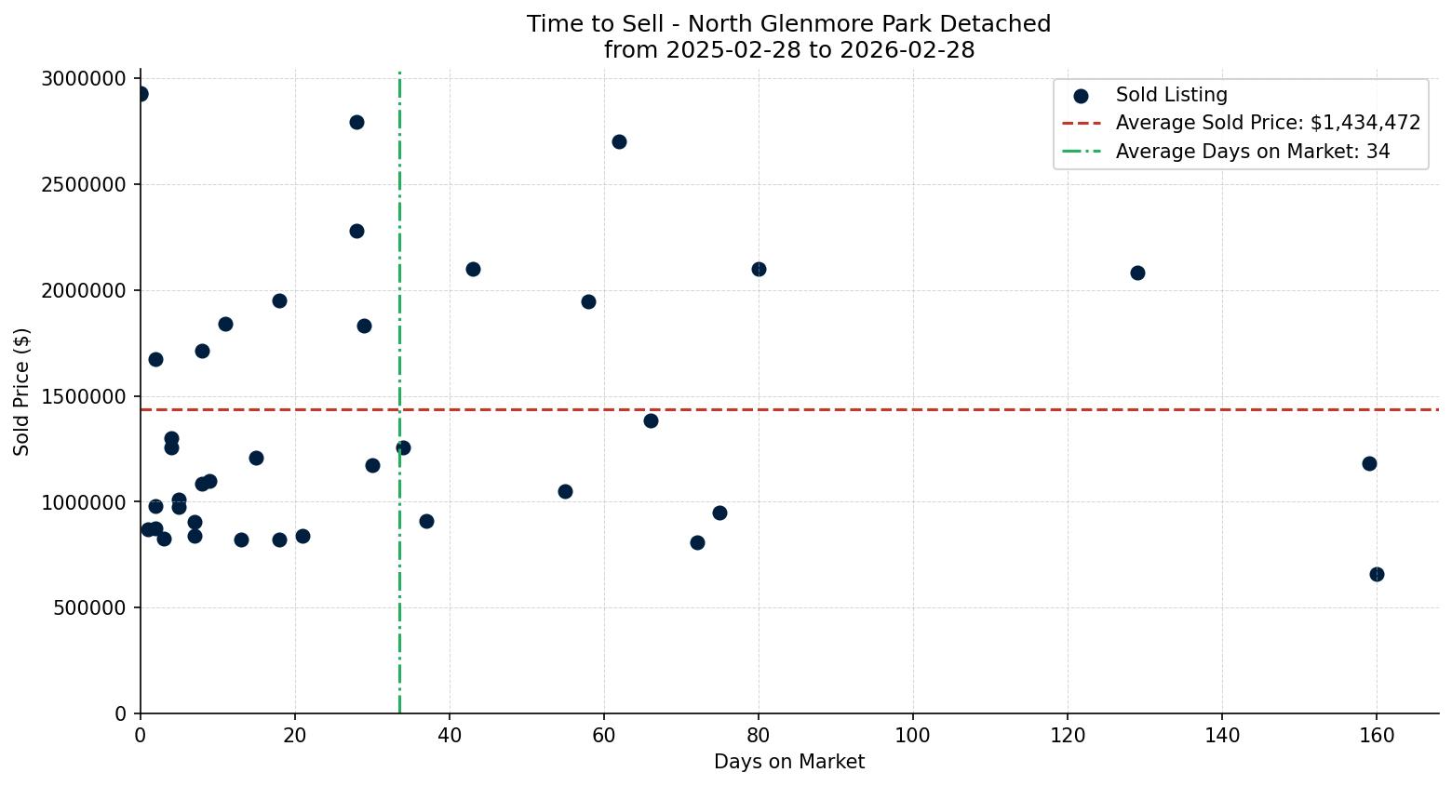Click the data point near 160 days at $650,000

coord(1377,574)
